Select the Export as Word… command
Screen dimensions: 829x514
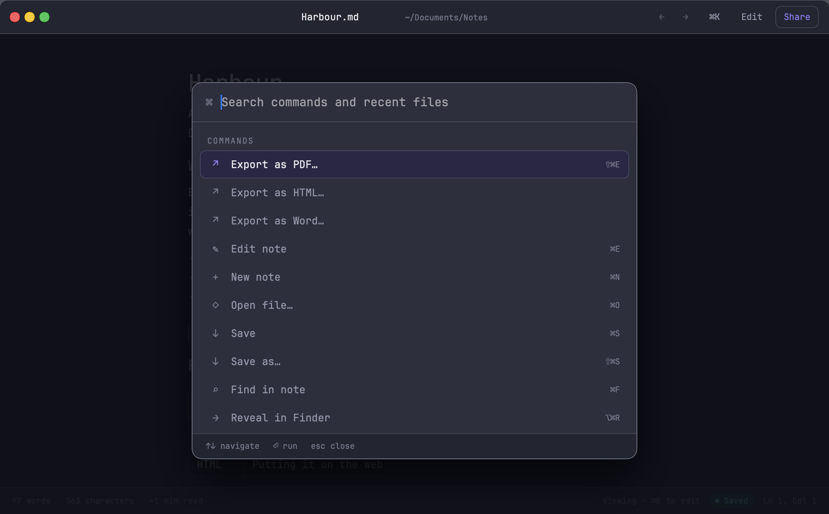pos(414,221)
